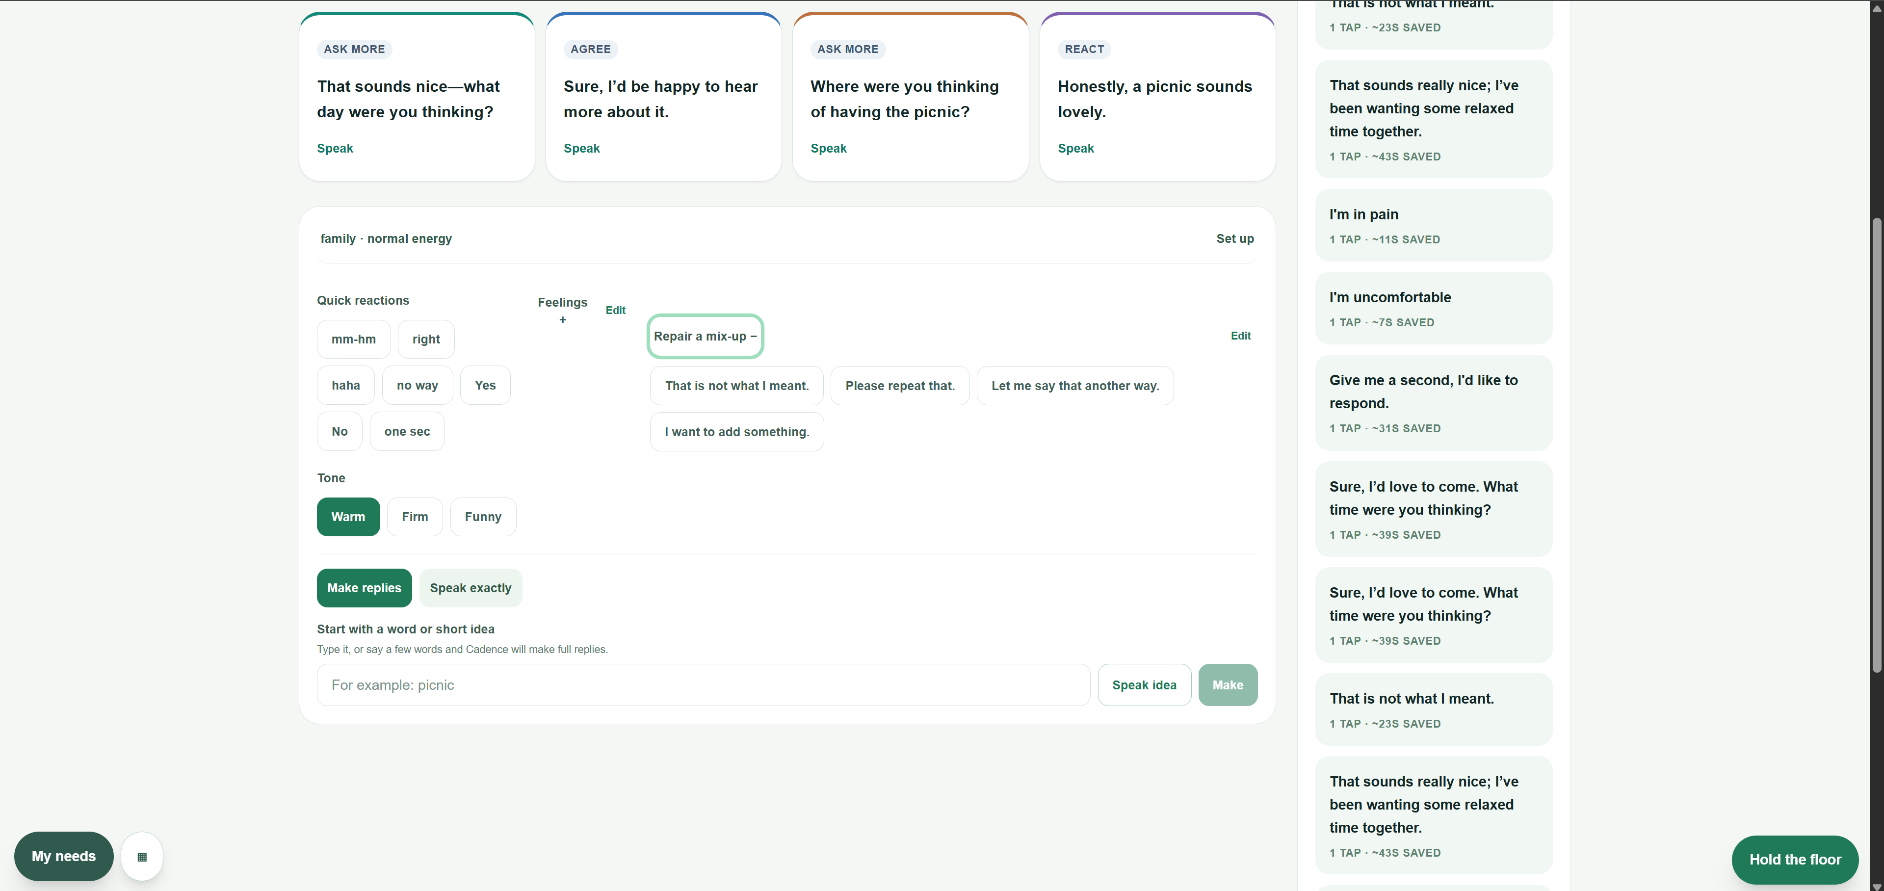Click the page vertical scrollbar
1884x891 pixels.
[1876, 445]
